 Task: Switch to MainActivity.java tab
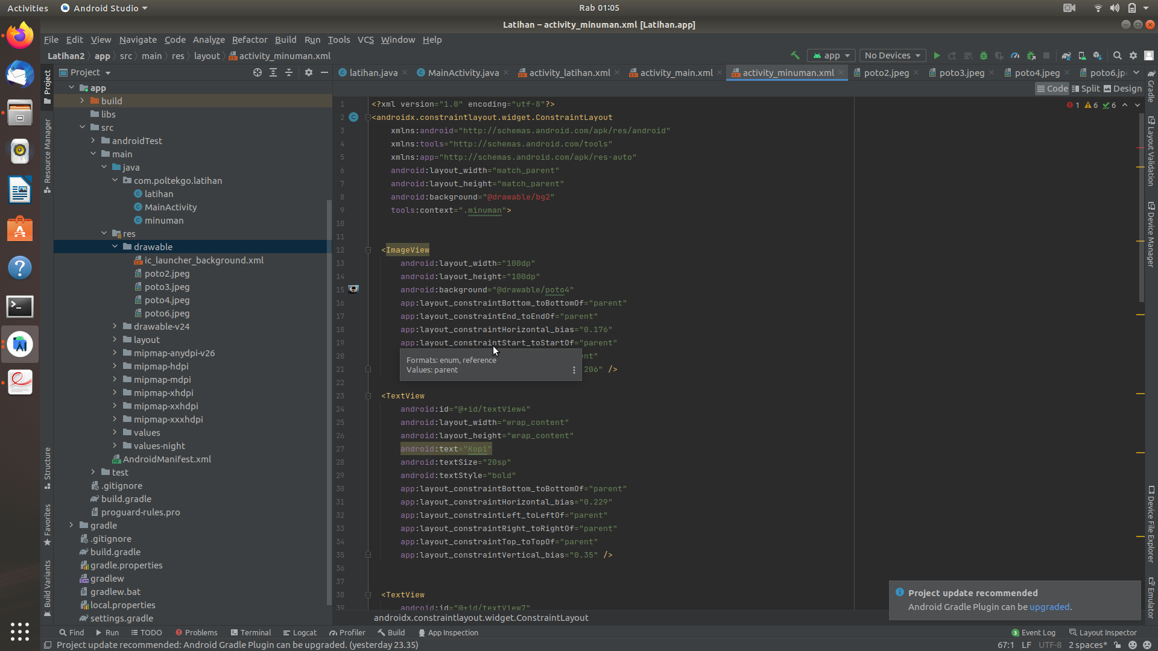(x=463, y=73)
